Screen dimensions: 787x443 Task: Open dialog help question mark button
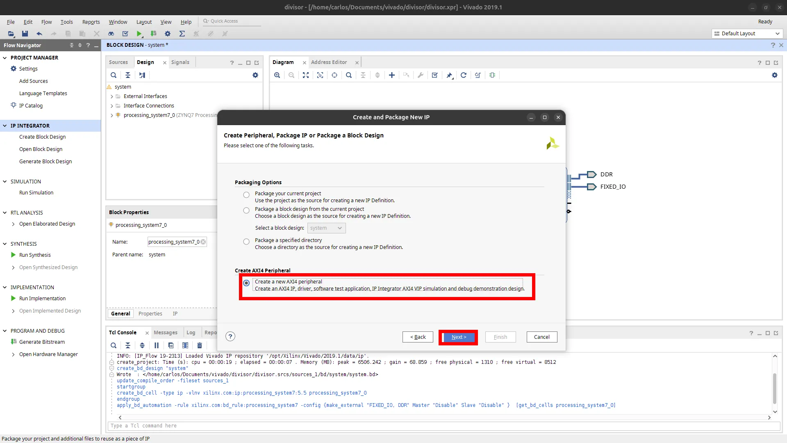point(230,336)
